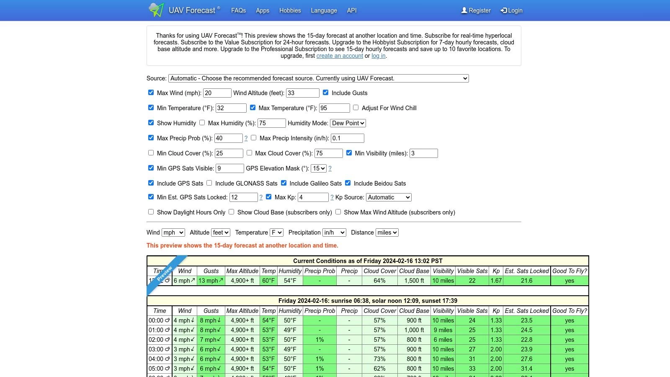Click the UAV Forecast title text
The height and width of the screenshot is (377, 670).
pyautogui.click(x=192, y=10)
